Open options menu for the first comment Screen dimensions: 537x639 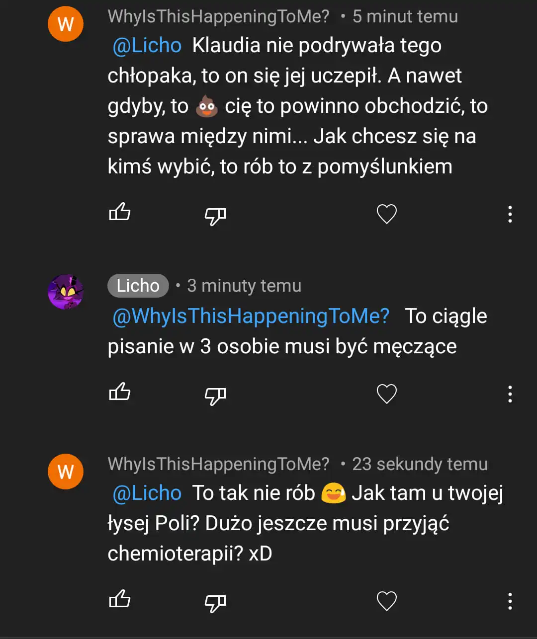(510, 214)
